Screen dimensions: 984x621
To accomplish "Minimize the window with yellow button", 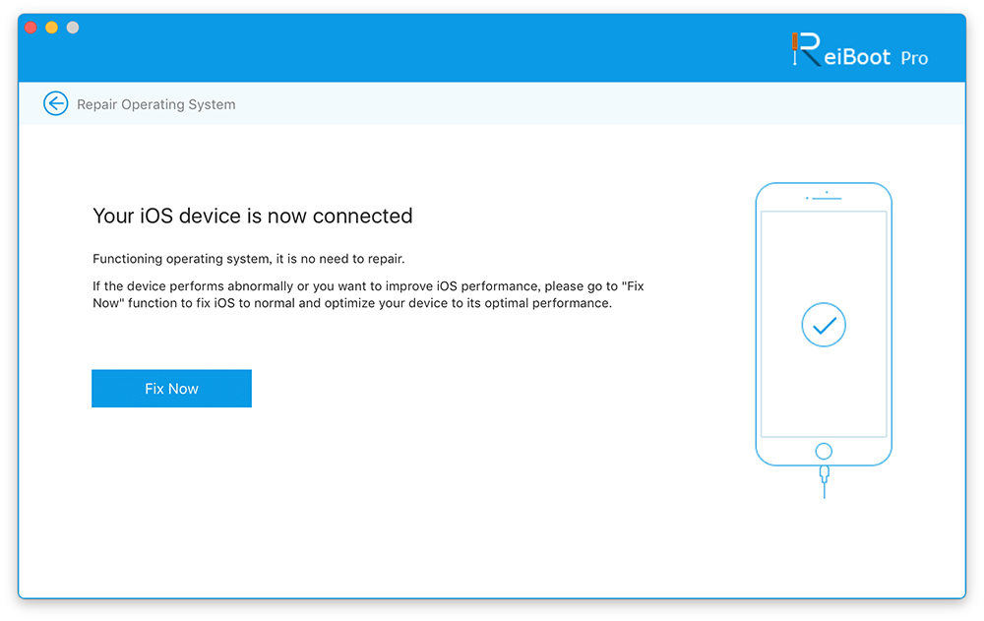I will pos(51,28).
